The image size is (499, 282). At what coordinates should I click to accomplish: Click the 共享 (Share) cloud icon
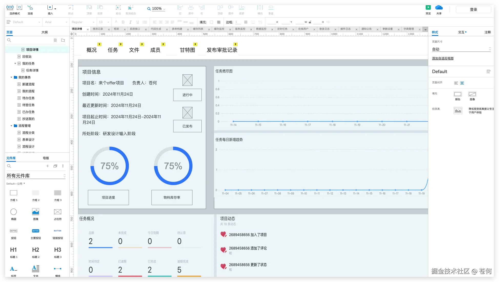[x=439, y=7]
